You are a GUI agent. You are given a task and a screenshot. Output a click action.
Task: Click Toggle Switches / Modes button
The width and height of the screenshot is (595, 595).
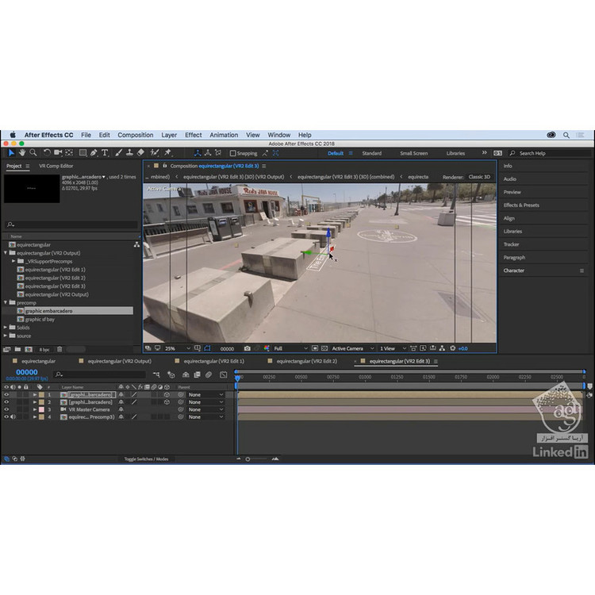[146, 459]
